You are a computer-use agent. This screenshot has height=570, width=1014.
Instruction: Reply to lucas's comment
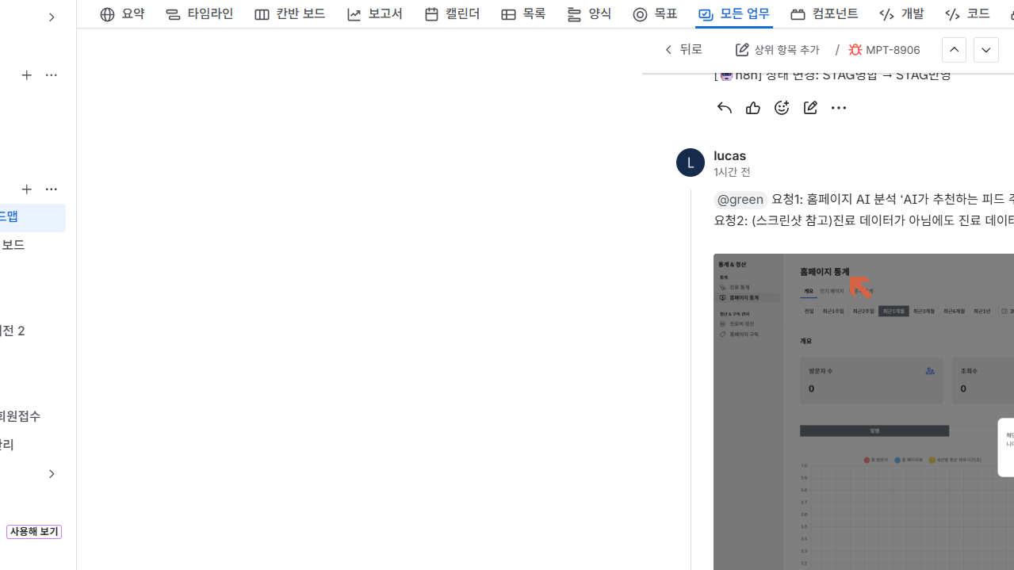point(723,107)
